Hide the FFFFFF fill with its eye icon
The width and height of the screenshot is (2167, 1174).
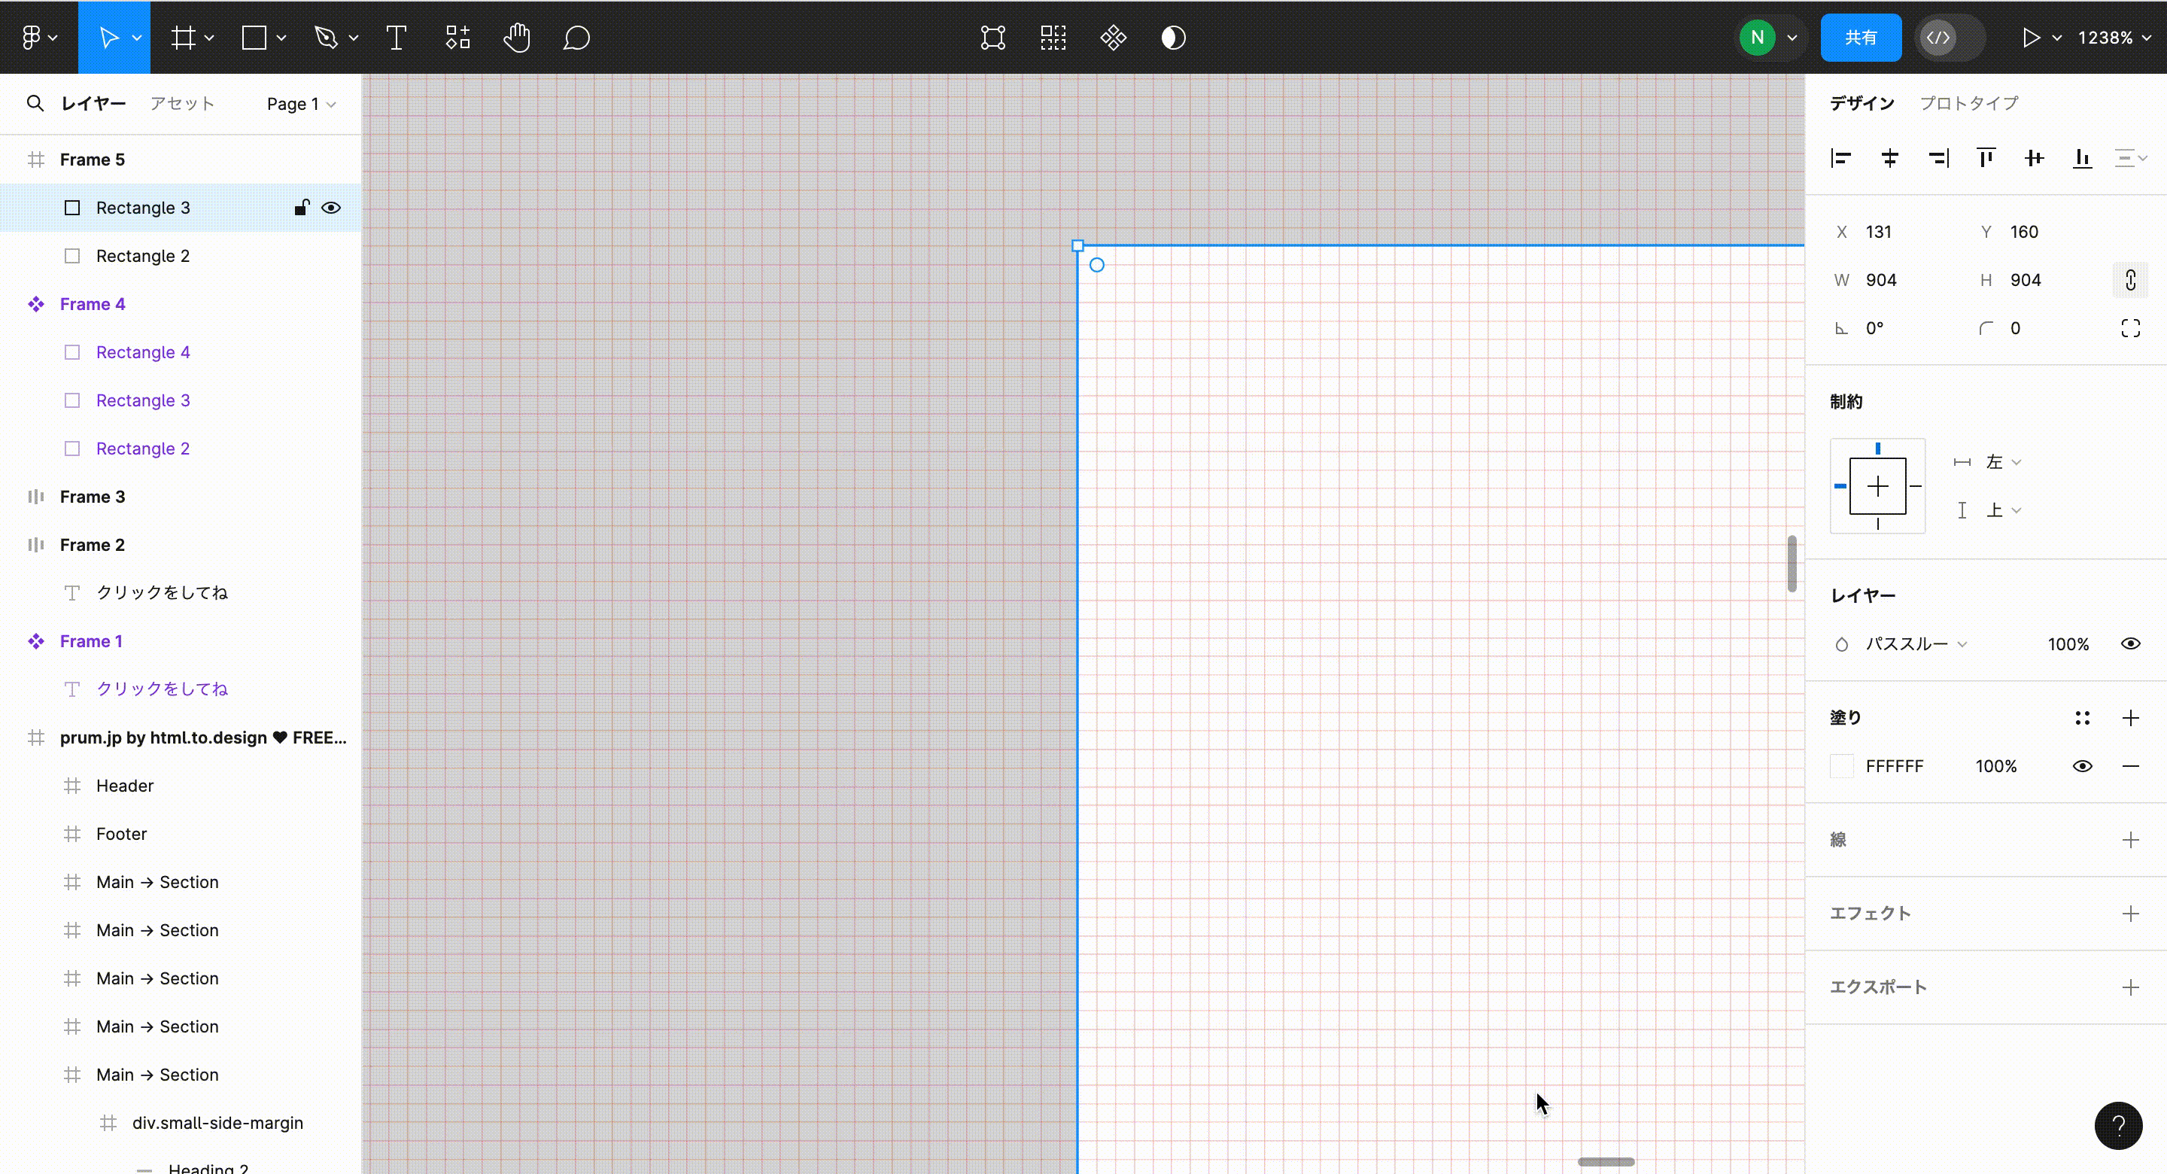coord(2082,766)
